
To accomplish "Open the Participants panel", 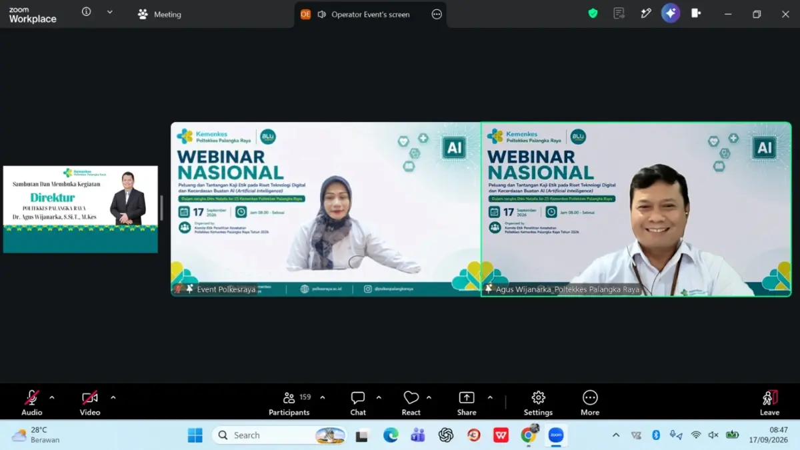I will 289,403.
